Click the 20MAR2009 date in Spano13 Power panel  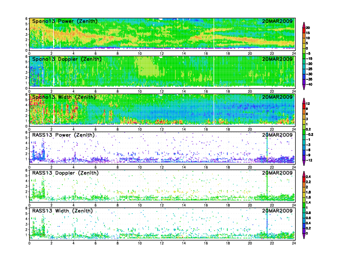coord(277,21)
